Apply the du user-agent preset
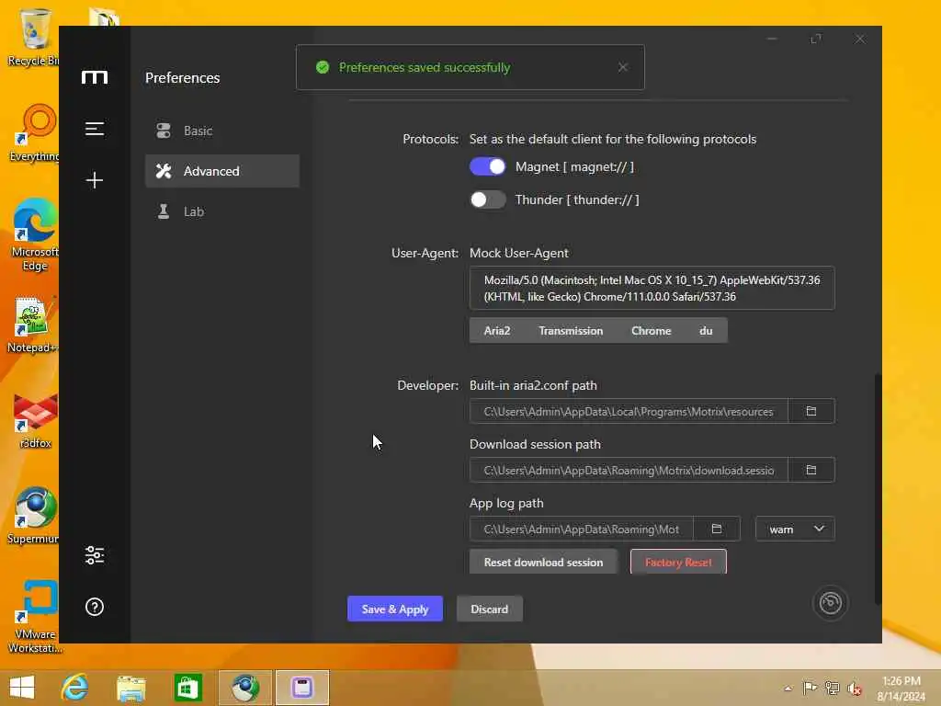This screenshot has width=941, height=706. click(706, 331)
